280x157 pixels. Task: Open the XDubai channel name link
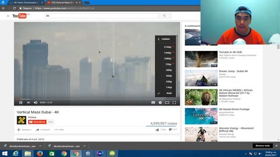pos(32,117)
